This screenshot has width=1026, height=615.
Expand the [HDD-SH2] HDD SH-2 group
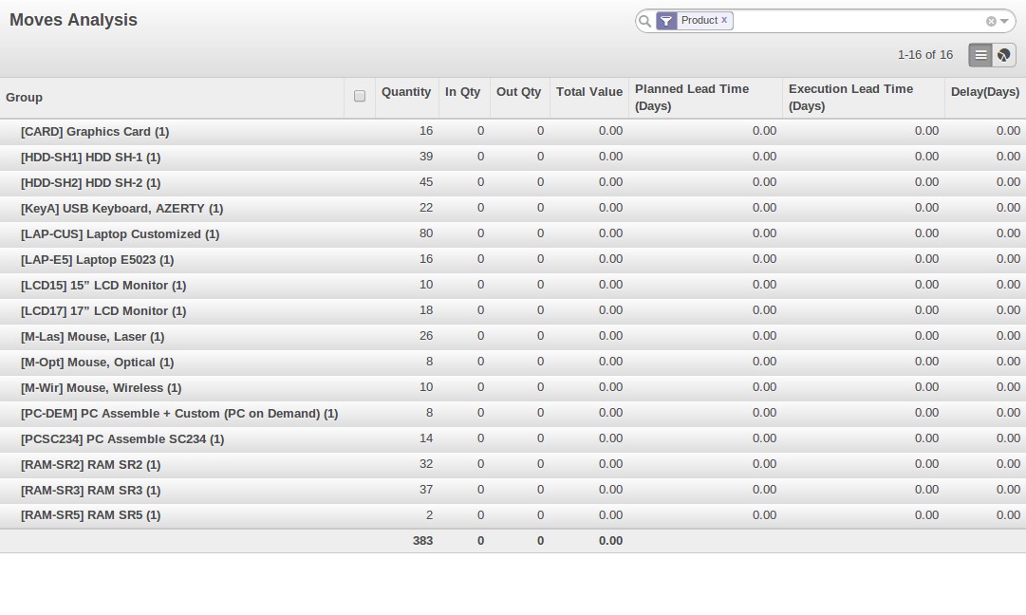(x=90, y=183)
